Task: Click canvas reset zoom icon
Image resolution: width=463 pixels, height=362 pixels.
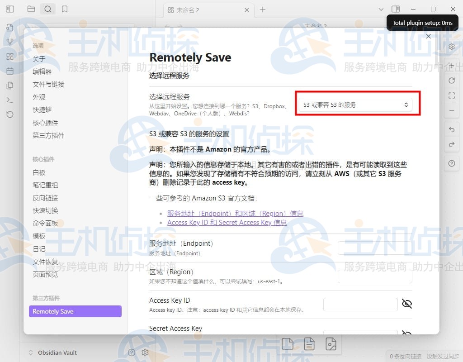Action: click(452, 81)
